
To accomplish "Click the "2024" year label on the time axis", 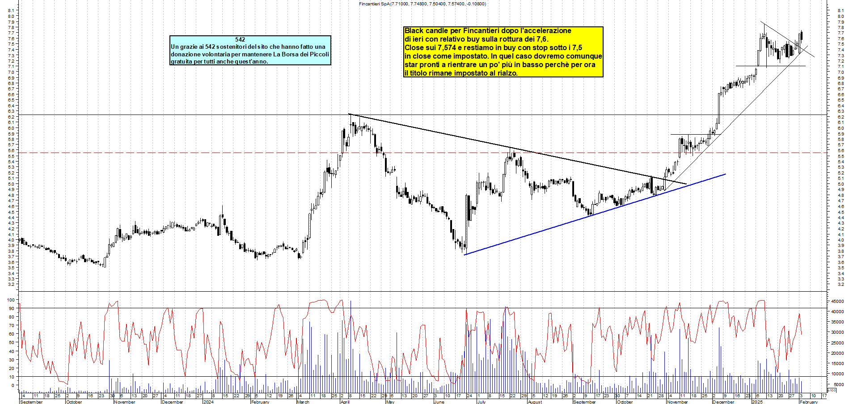I will (x=208, y=402).
